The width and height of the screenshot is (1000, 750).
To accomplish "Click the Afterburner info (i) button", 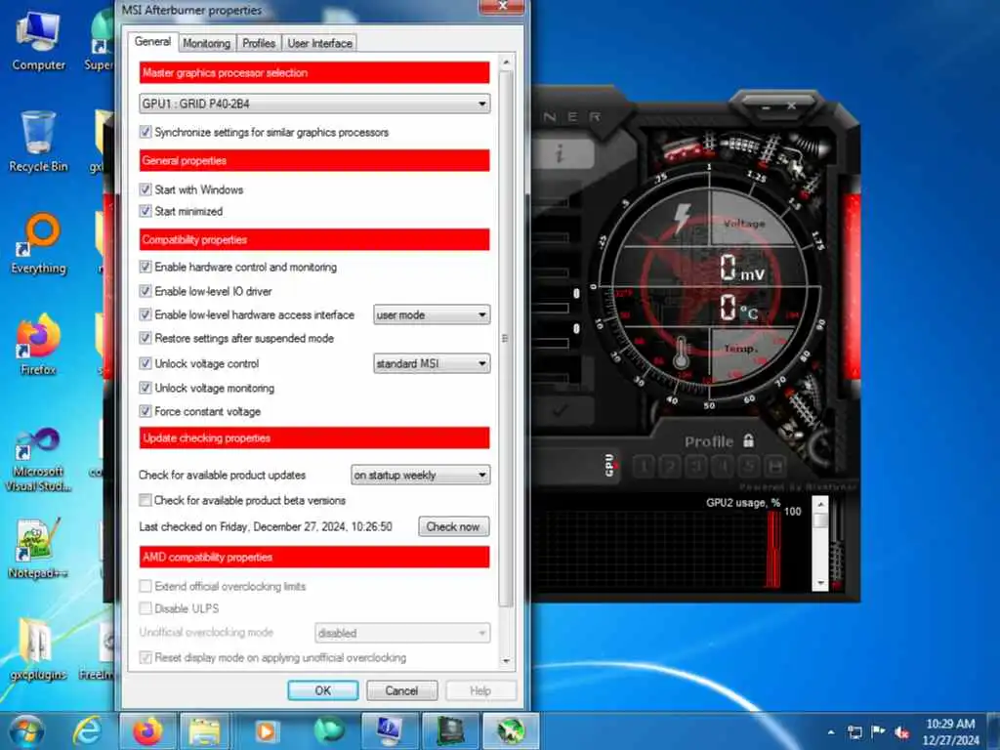I will [x=560, y=153].
